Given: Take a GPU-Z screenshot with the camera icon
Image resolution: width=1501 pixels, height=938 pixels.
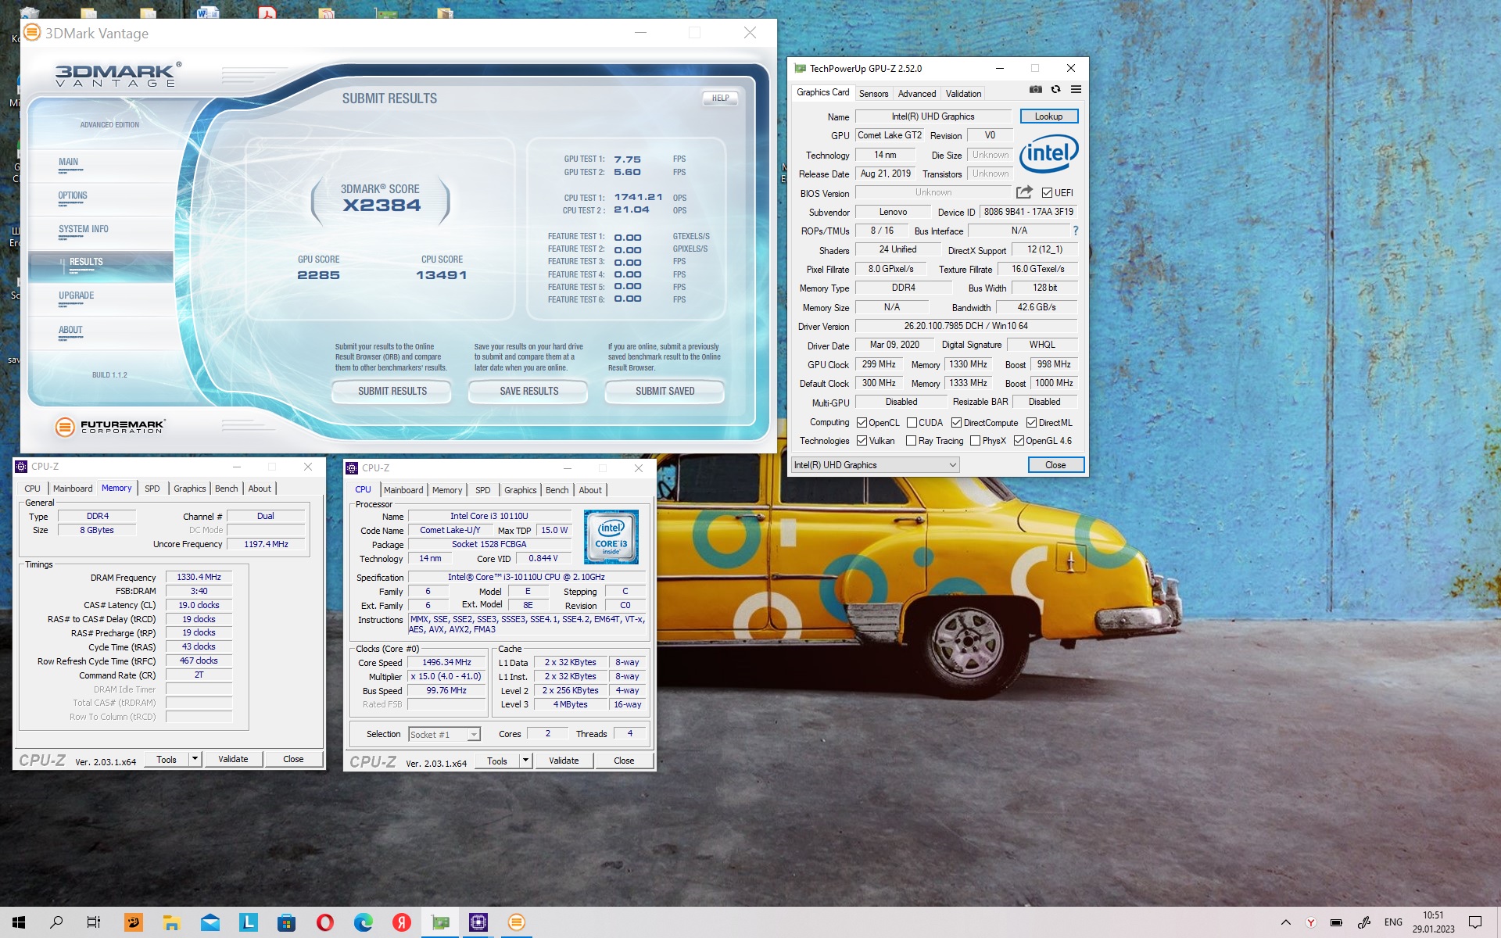Looking at the screenshot, I should point(1035,90).
